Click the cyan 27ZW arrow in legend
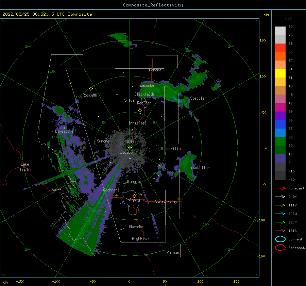The height and width of the screenshot is (286, 306). (280, 214)
